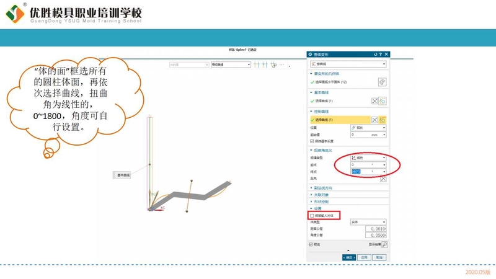Viewport: 496px width, 279px height.
Task: Enable the 保留输入片体 checkbox
Action: pyautogui.click(x=312, y=215)
